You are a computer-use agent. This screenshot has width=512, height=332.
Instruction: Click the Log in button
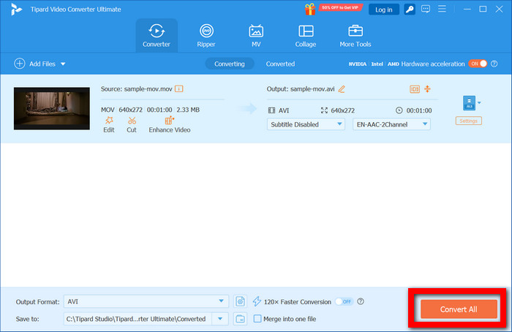pos(384,10)
